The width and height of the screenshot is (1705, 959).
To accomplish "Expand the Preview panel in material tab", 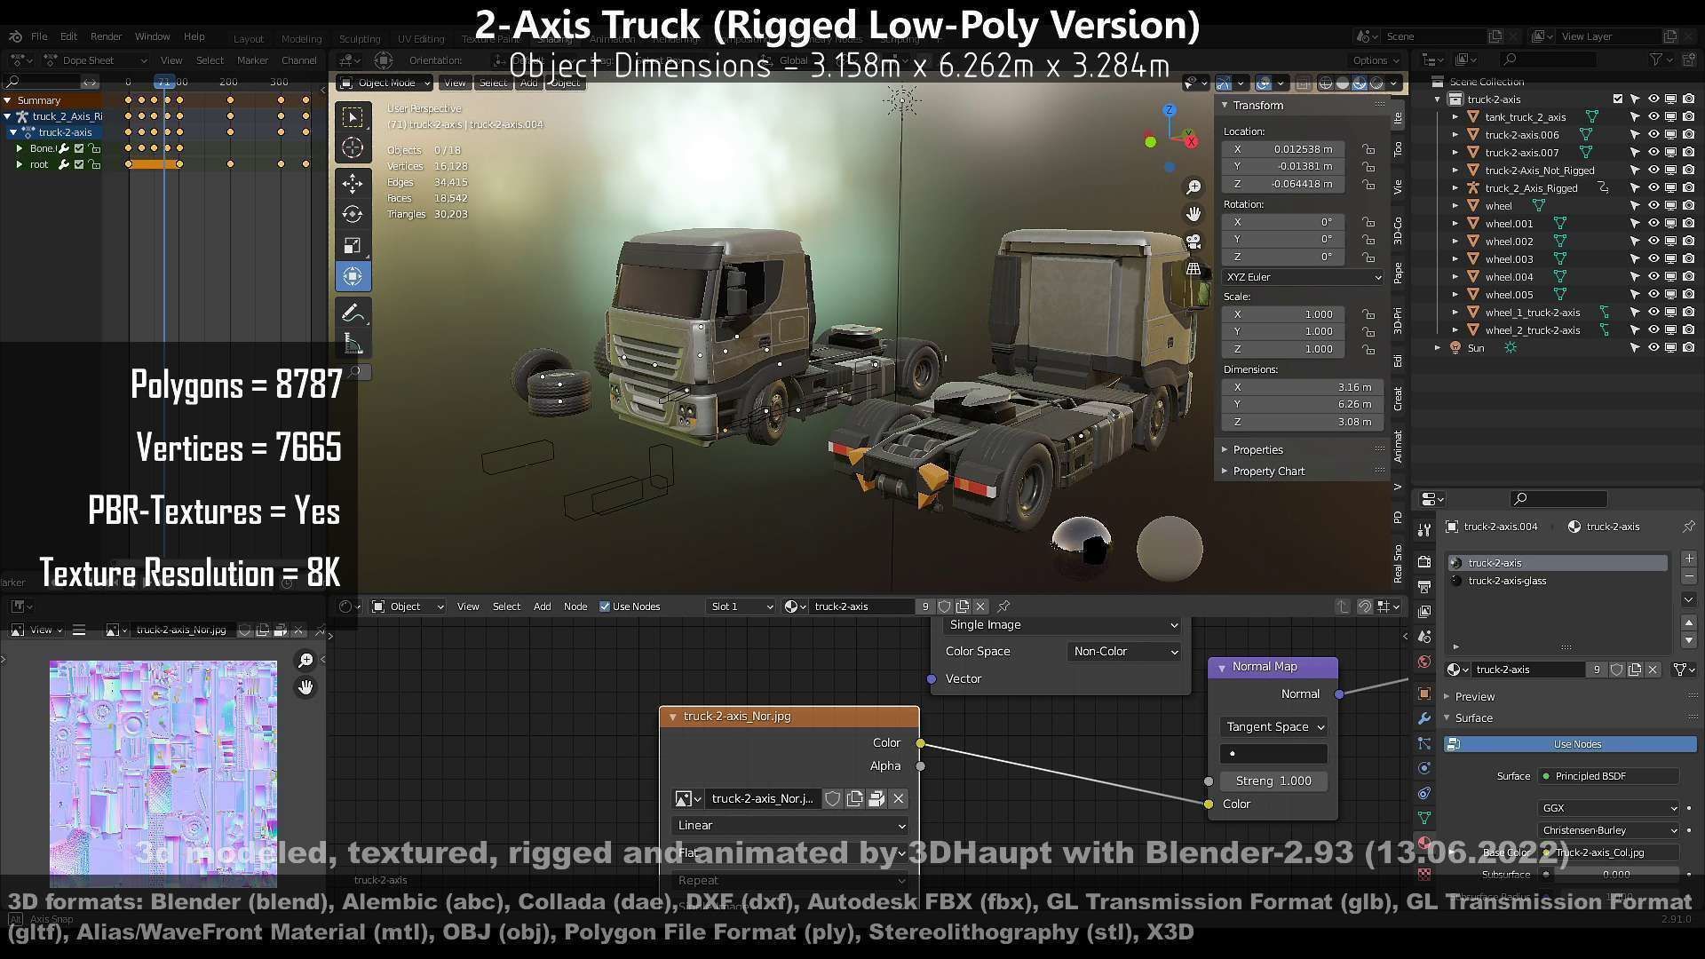I will [x=1474, y=697].
